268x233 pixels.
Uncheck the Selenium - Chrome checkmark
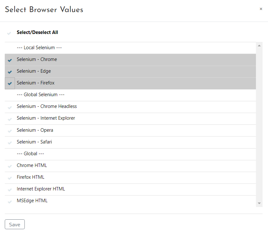click(10, 60)
